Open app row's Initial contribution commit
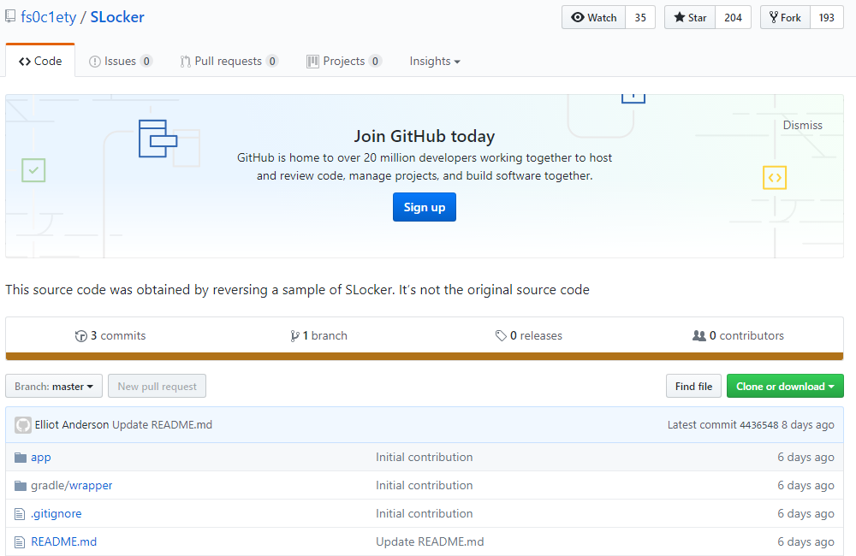This screenshot has height=556, width=856. pyautogui.click(x=425, y=458)
